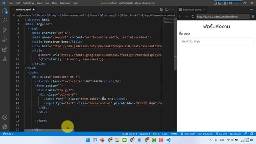Split the editor to the right
This screenshot has width=256, height=144.
pos(167,10)
